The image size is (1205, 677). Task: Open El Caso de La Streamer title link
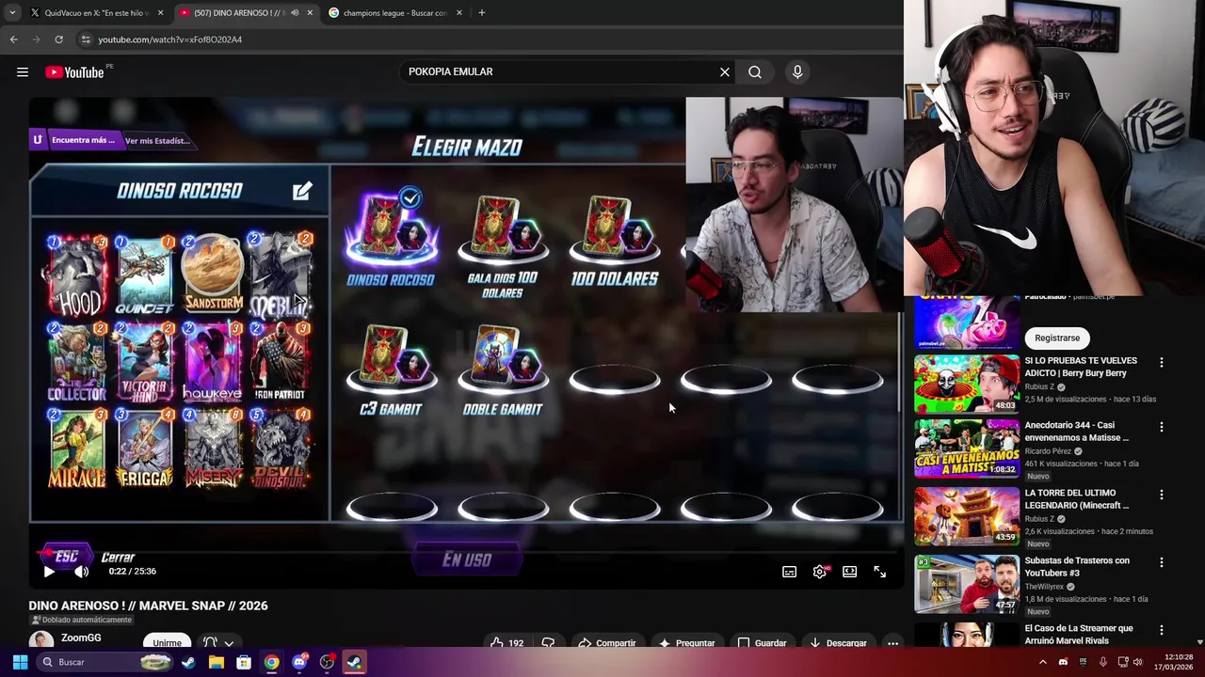(x=1079, y=635)
